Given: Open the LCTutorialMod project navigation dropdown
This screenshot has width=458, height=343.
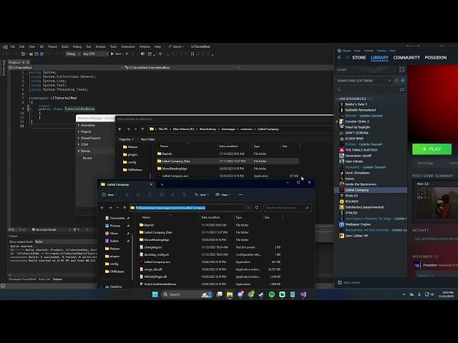Looking at the screenshot, I should coord(66,67).
